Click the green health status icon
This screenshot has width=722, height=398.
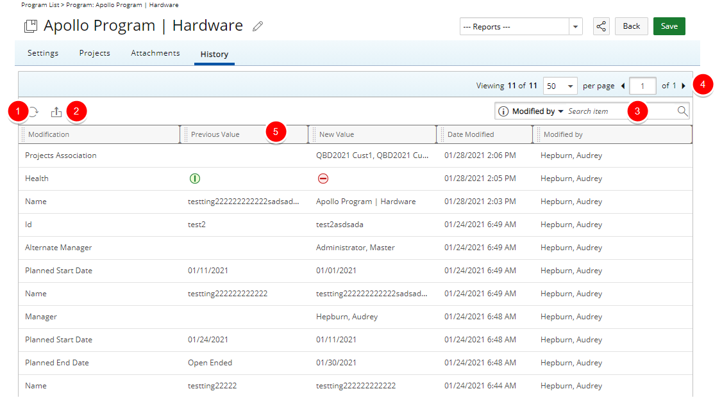tap(194, 179)
